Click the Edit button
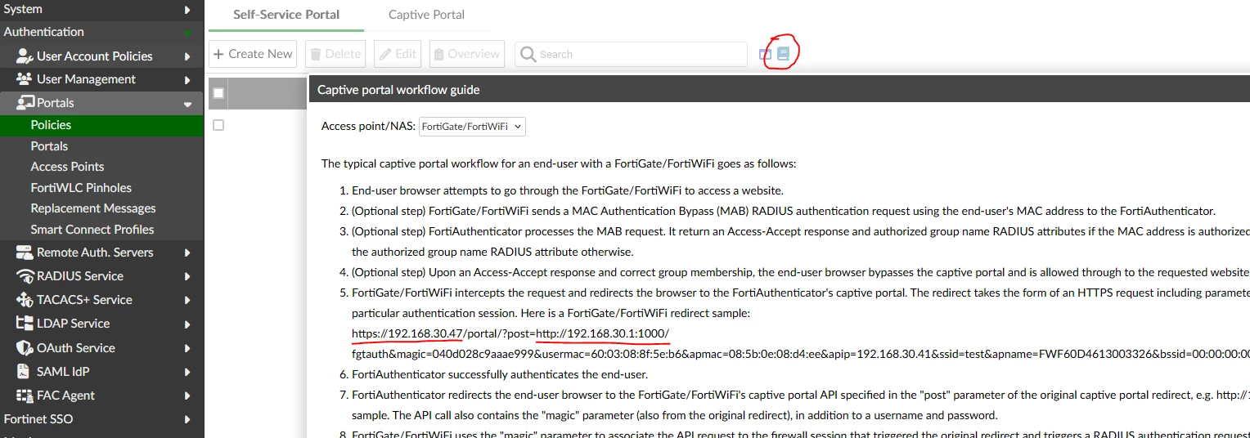The width and height of the screenshot is (1250, 438). (x=398, y=54)
